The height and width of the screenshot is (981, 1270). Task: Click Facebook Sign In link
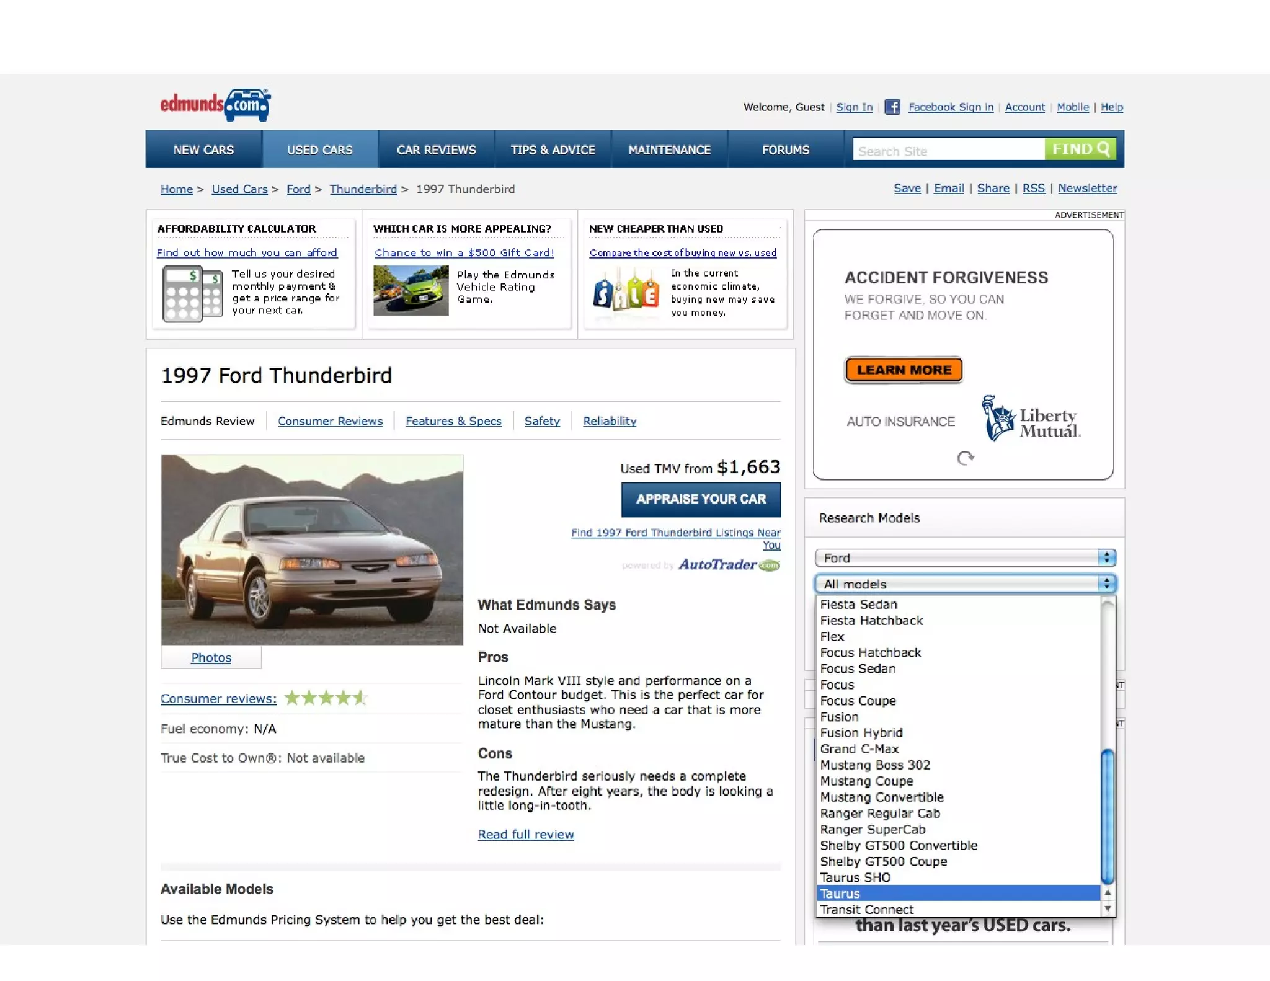(x=951, y=107)
